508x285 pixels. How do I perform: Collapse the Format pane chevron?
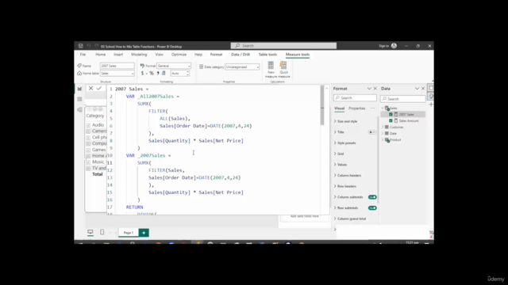point(369,89)
